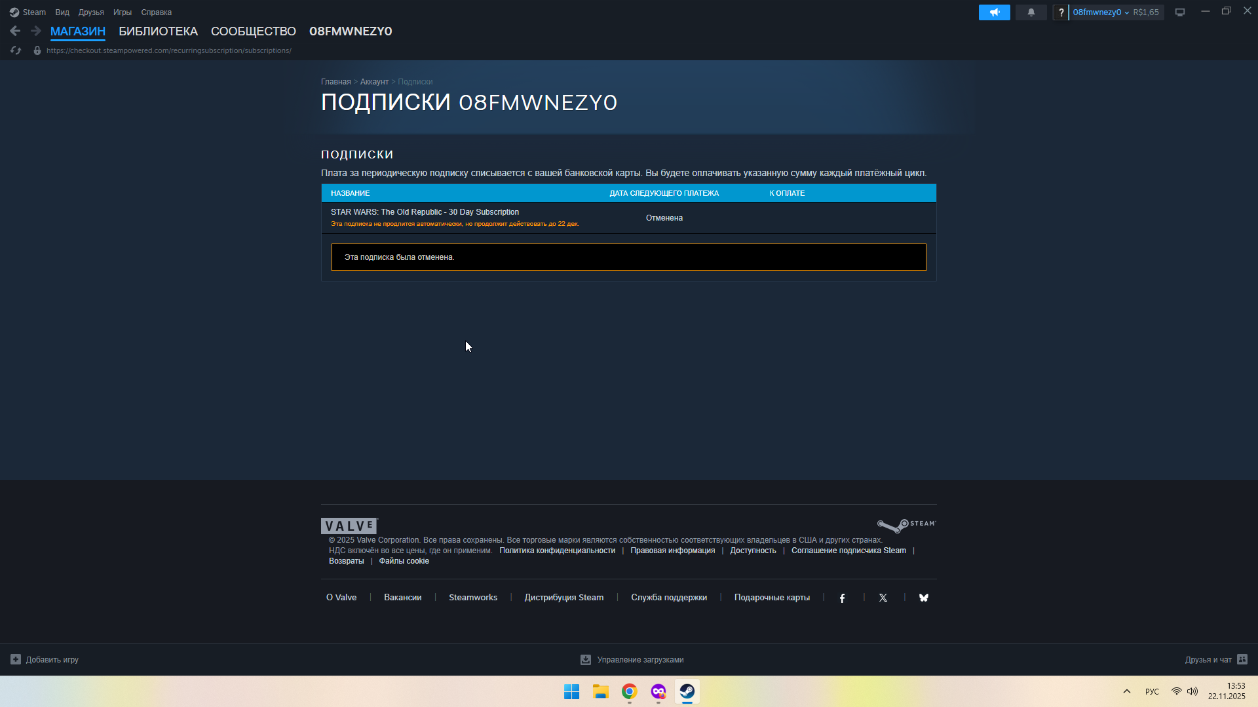Switch to the БИБЛИОТЕКА tab
The height and width of the screenshot is (707, 1258).
coord(158,31)
